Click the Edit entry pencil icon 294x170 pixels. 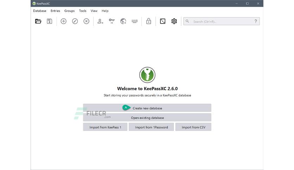75,21
